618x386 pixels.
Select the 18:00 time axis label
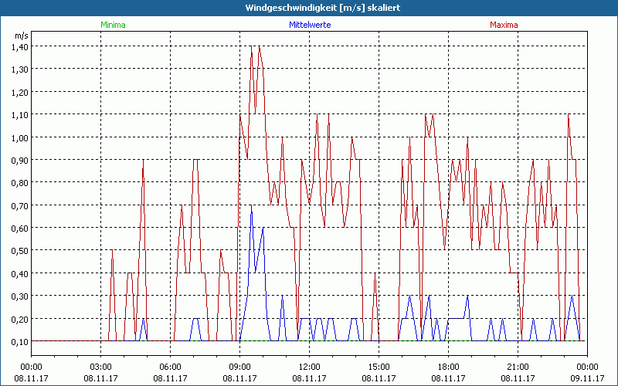(x=448, y=367)
